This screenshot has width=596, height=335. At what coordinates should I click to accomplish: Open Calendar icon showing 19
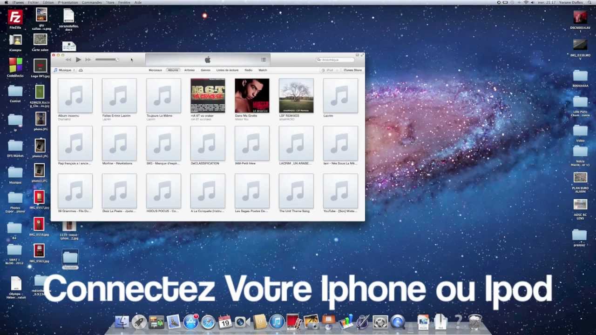point(225,322)
